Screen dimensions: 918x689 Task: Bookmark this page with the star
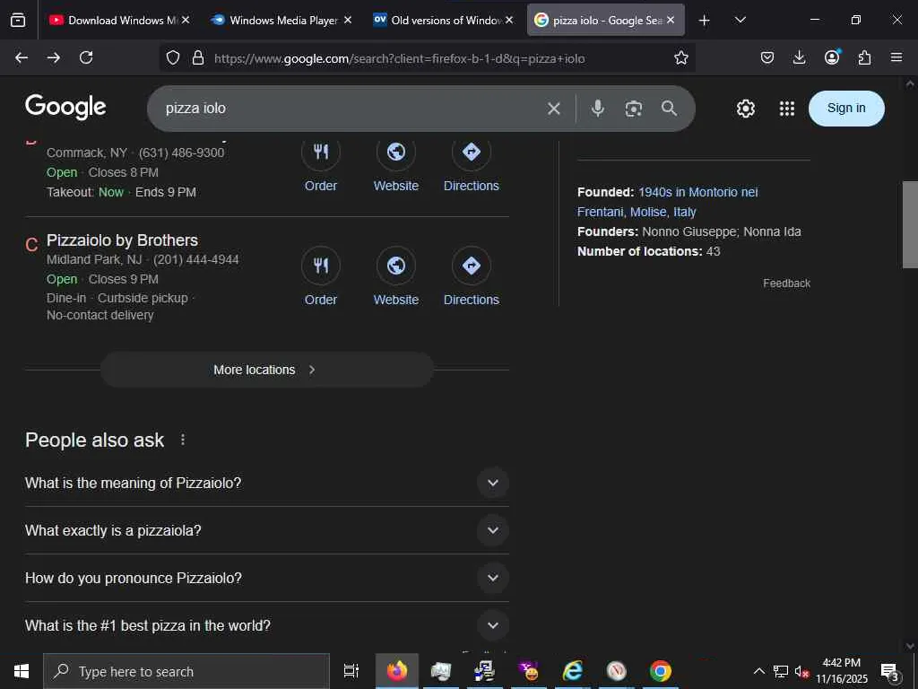pyautogui.click(x=681, y=58)
